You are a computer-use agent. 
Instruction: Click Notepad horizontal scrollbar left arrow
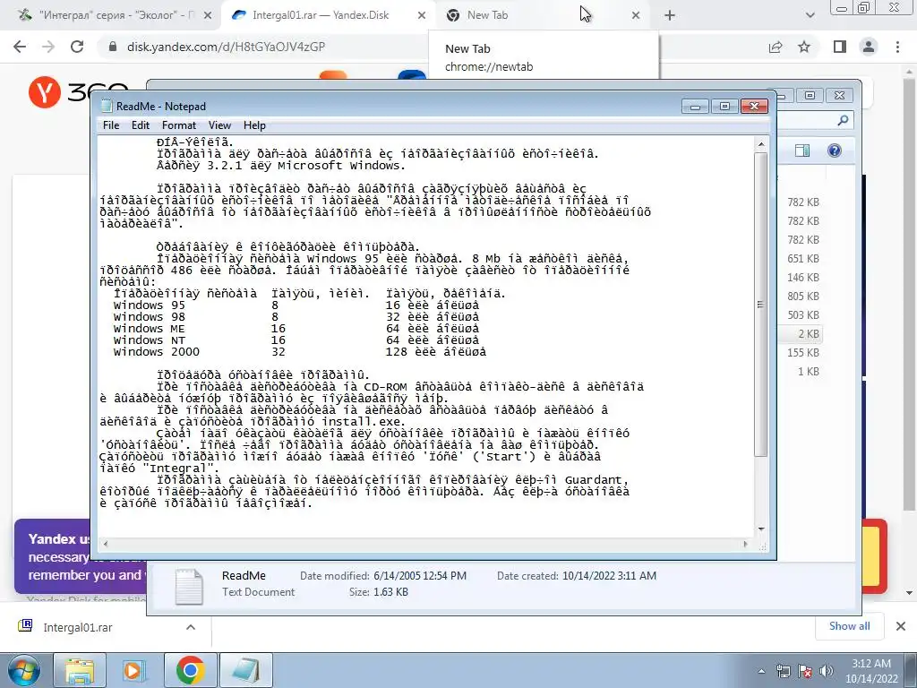pos(106,544)
